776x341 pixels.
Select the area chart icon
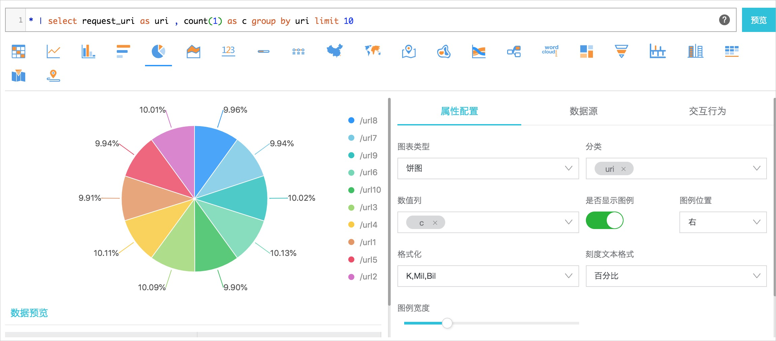coord(193,51)
